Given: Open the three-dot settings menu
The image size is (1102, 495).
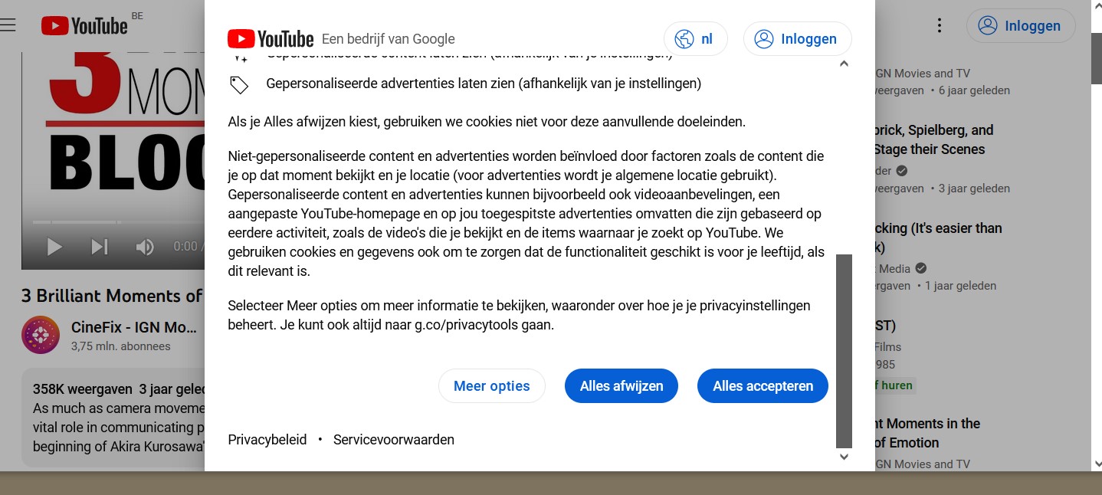Looking at the screenshot, I should 940,25.
